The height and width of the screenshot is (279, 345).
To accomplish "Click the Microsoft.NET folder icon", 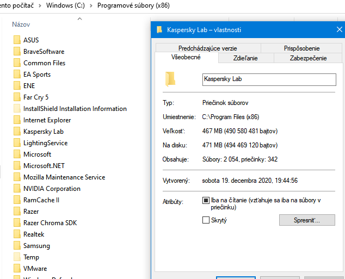I will [17, 166].
